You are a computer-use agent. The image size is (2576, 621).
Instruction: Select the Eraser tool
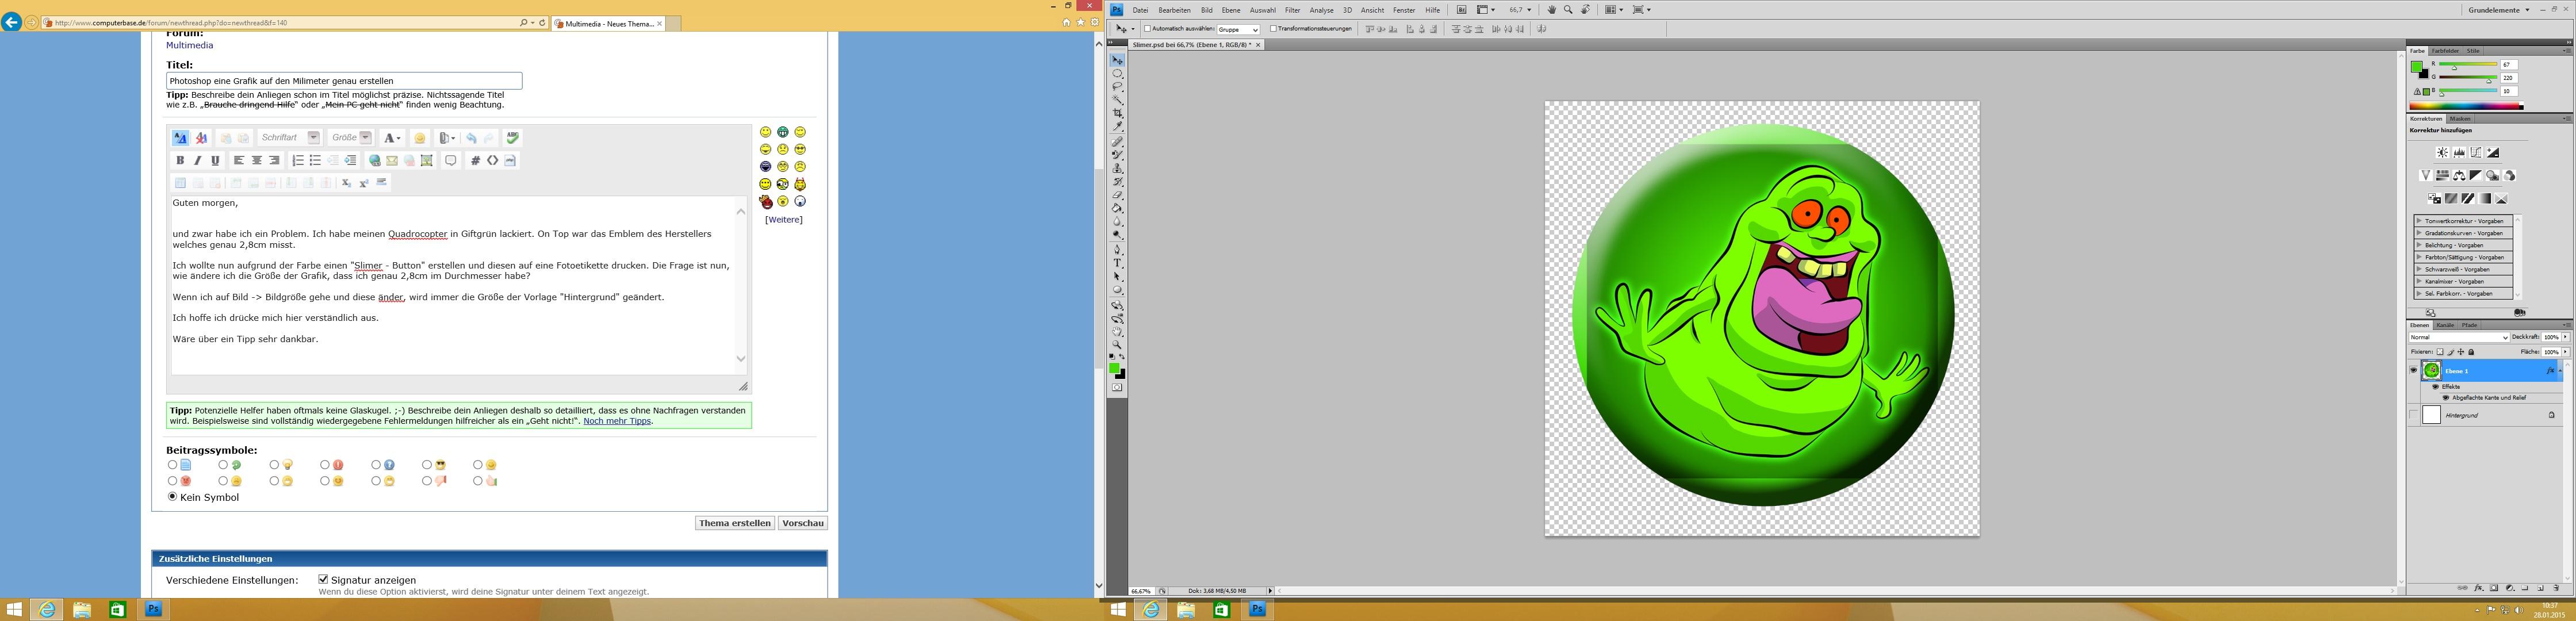(1117, 195)
